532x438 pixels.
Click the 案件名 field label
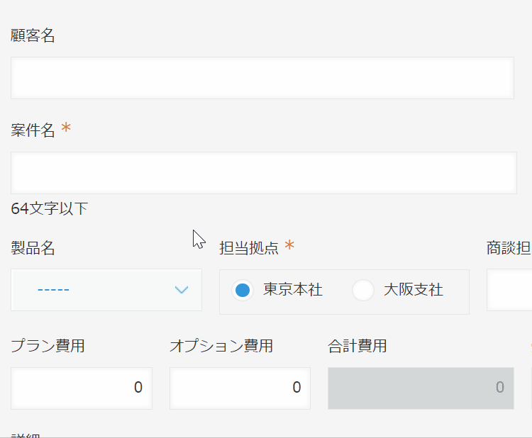[33, 130]
